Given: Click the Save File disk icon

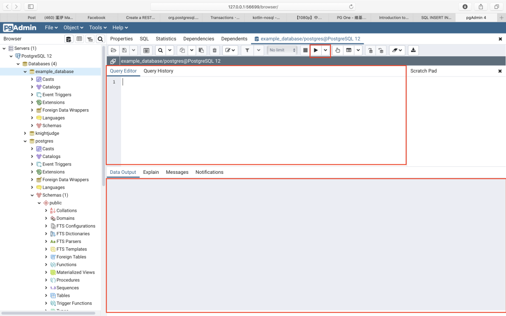Looking at the screenshot, I should click(124, 50).
